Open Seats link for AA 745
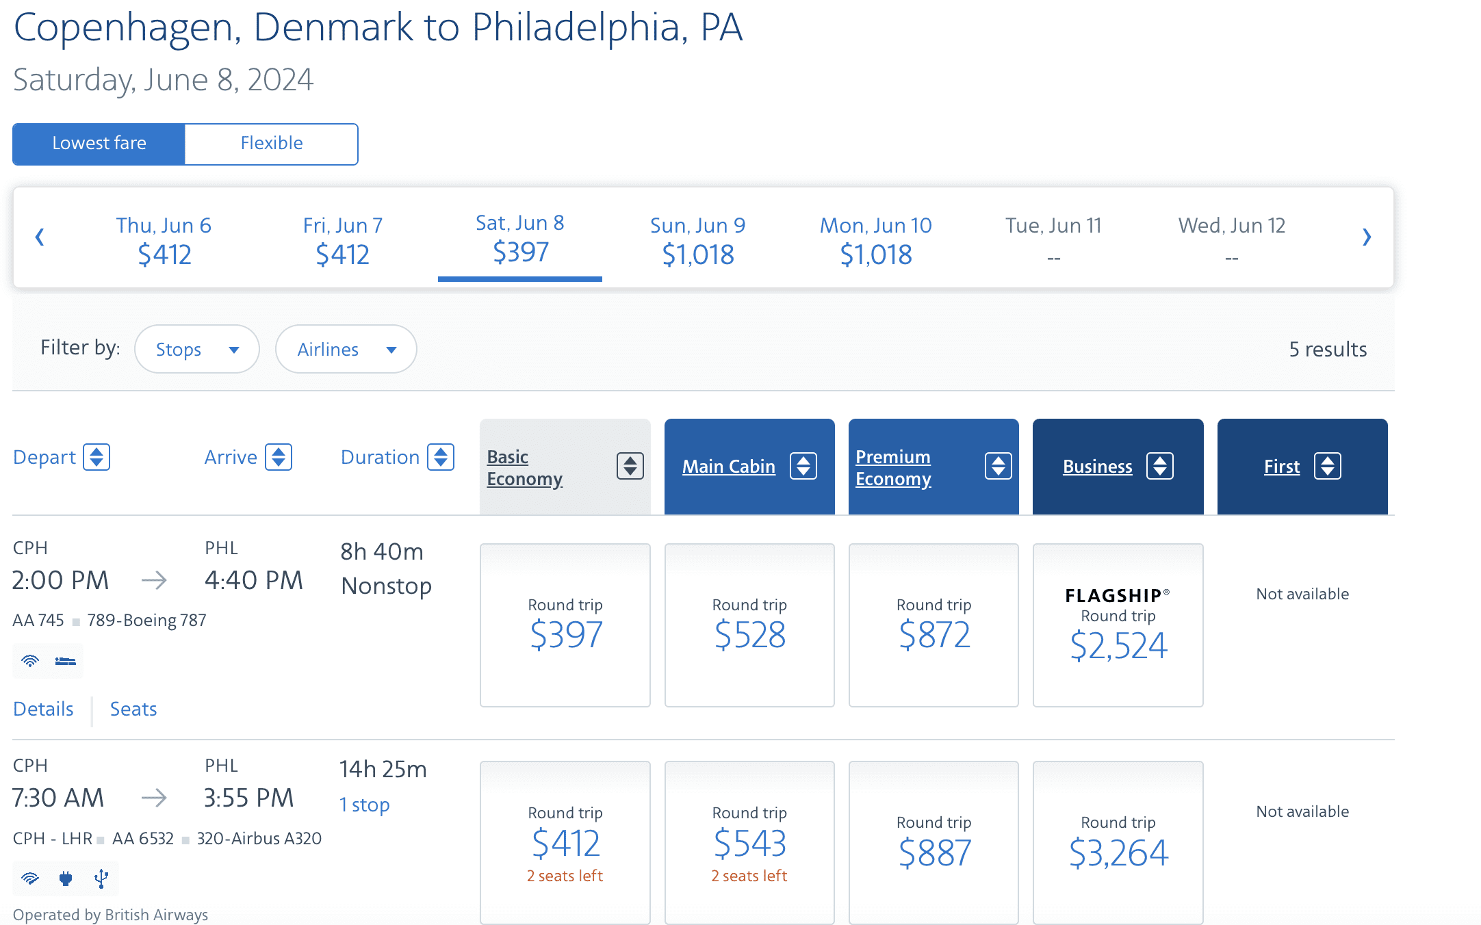Screen dimensions: 1481x925 click(133, 709)
